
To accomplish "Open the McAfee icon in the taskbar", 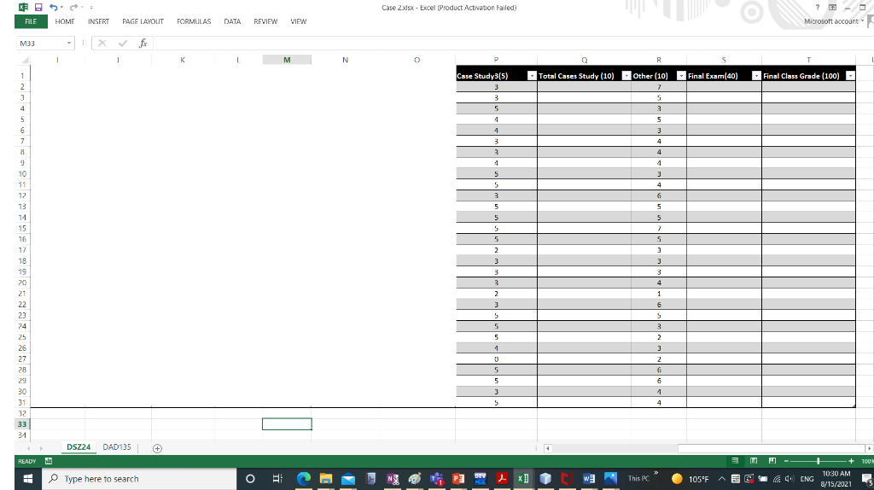I will click(x=567, y=478).
